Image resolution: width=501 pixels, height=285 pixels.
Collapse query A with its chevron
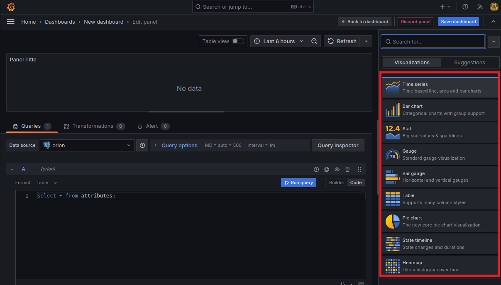12,169
